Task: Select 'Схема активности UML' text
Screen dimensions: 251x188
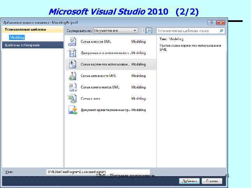Action: click(98, 76)
